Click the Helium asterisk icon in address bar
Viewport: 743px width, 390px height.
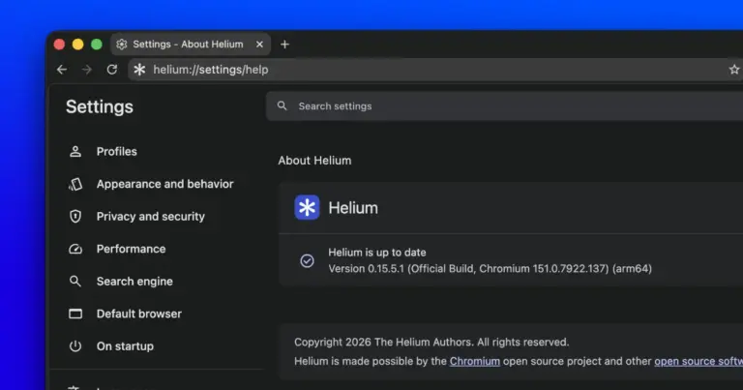pos(139,70)
